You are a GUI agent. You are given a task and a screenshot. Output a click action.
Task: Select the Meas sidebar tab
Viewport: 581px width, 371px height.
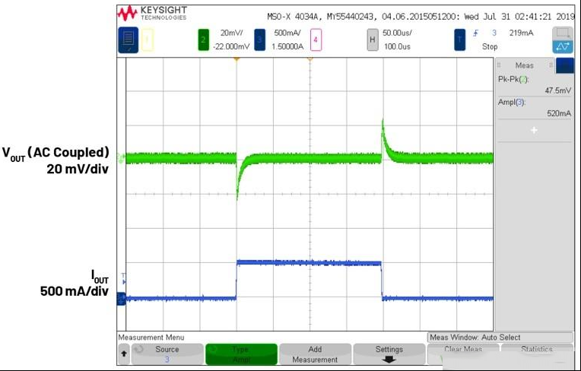[x=524, y=65]
